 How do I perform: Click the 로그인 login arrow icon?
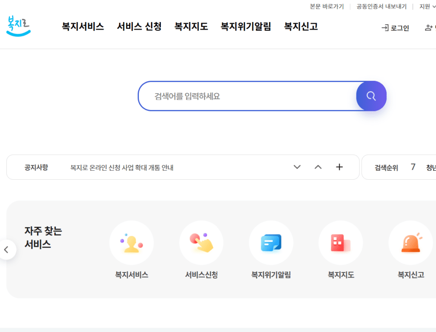pyautogui.click(x=384, y=28)
